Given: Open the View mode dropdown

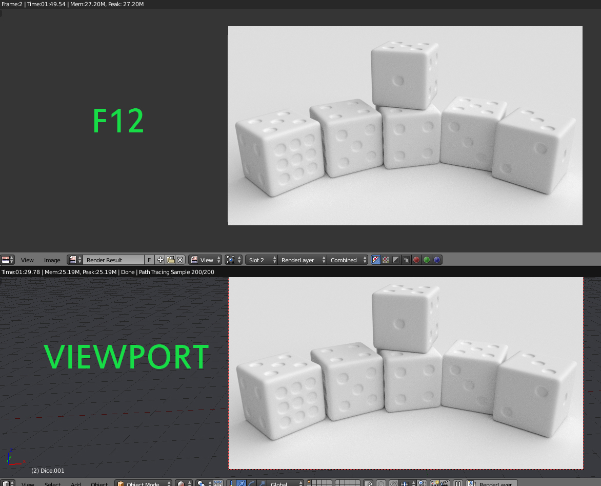Looking at the screenshot, I should [x=205, y=260].
